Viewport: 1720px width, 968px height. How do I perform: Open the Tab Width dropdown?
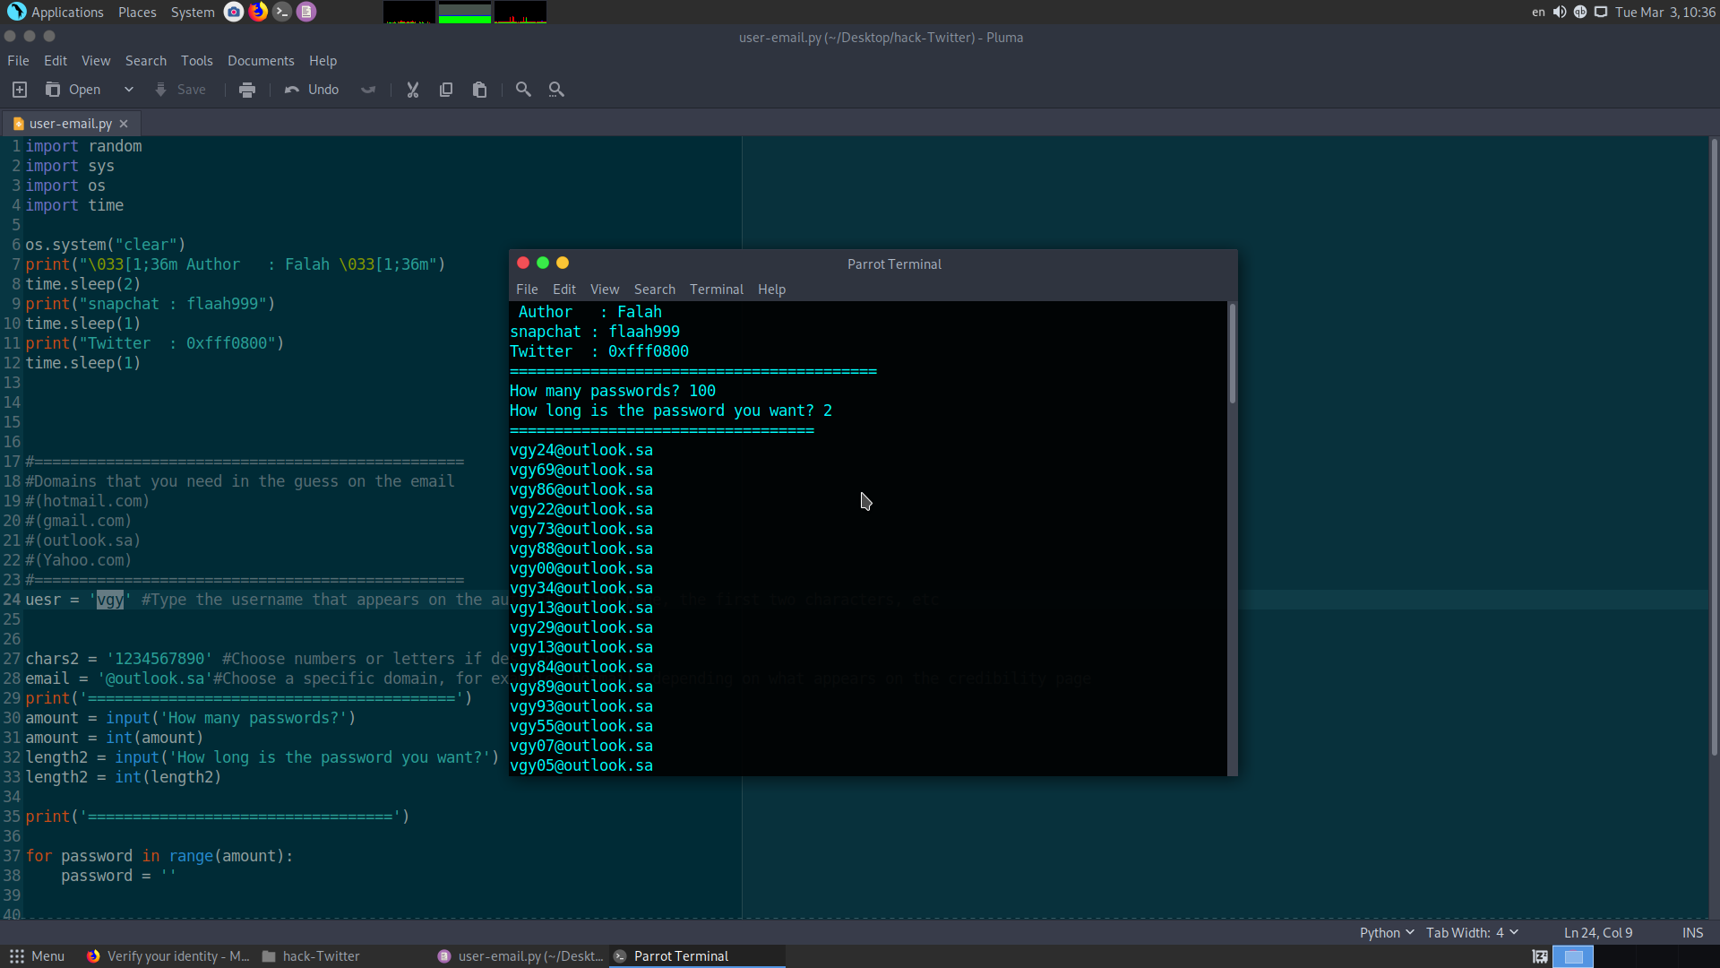pyautogui.click(x=1472, y=933)
